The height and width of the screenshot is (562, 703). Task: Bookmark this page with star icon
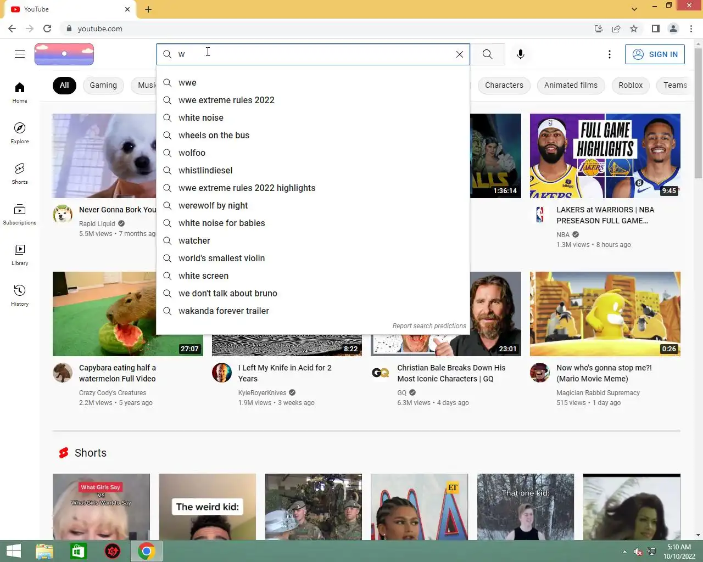634,29
